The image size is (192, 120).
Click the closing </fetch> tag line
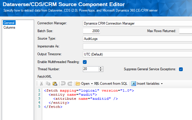(x=53, y=107)
